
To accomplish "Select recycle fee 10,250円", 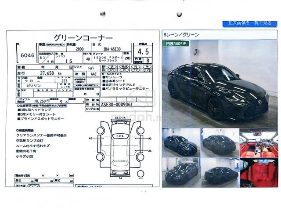I will click(42, 101).
